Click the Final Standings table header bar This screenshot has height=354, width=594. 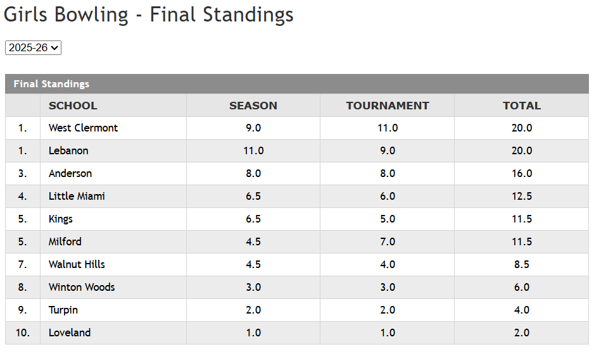296,83
